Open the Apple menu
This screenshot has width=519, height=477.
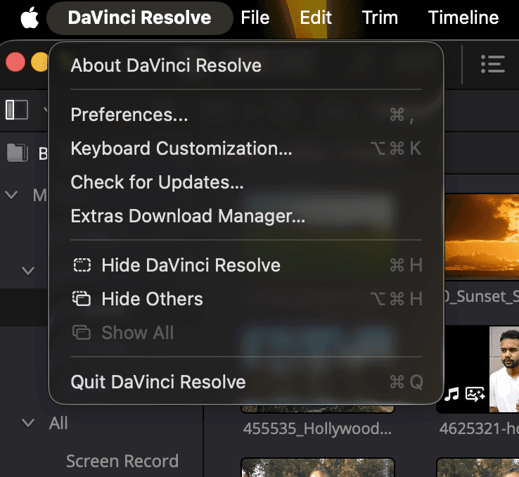click(30, 18)
